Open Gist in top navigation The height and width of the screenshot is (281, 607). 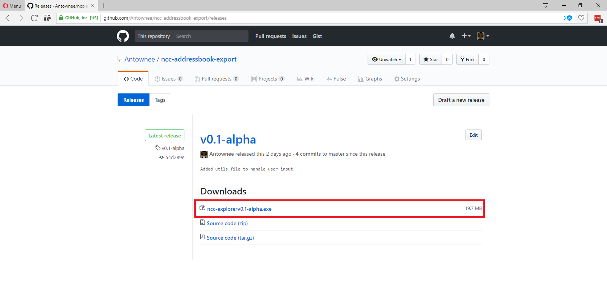click(317, 36)
